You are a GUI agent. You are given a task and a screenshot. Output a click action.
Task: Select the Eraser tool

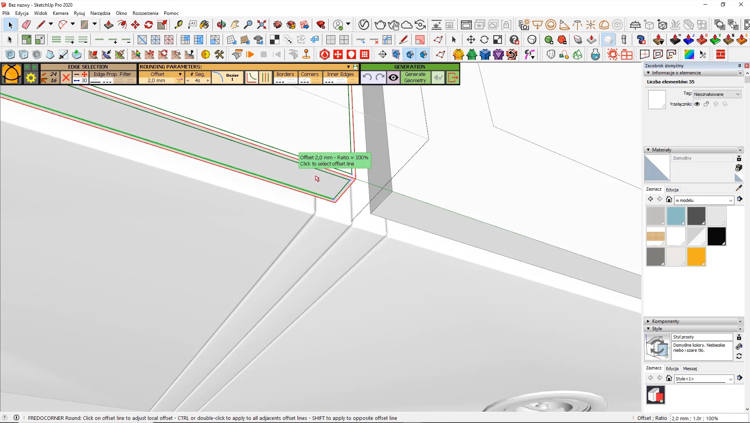pyautogui.click(x=26, y=25)
